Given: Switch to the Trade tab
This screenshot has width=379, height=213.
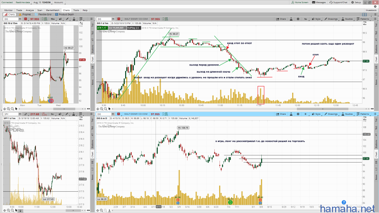Looking at the screenshot, I should pyautogui.click(x=19, y=10).
